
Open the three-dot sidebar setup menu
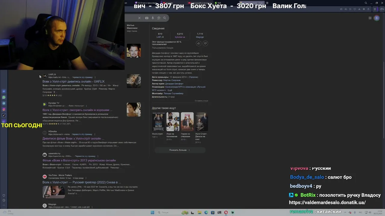(x=4, y=205)
